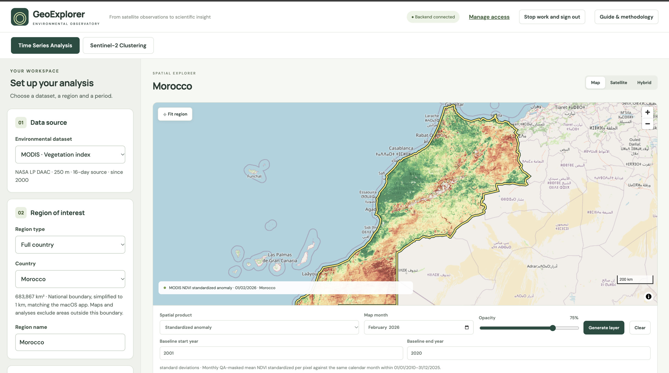Click the Baseline start year field

(281, 353)
